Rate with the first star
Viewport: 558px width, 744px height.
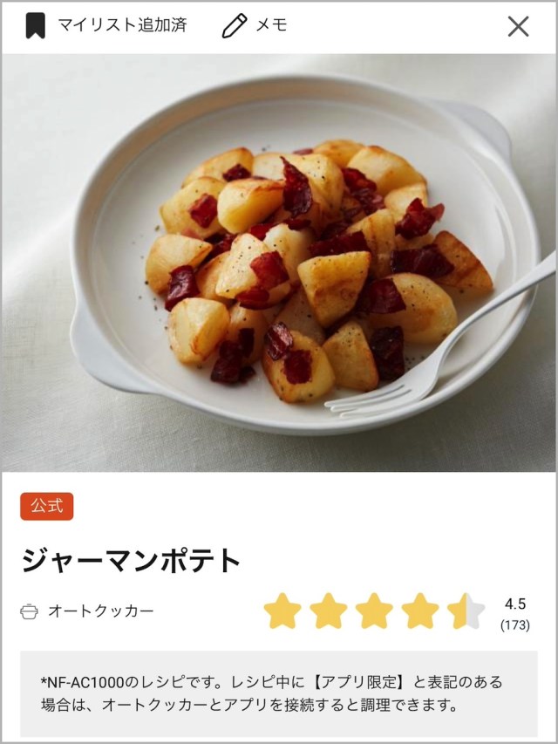tap(282, 611)
